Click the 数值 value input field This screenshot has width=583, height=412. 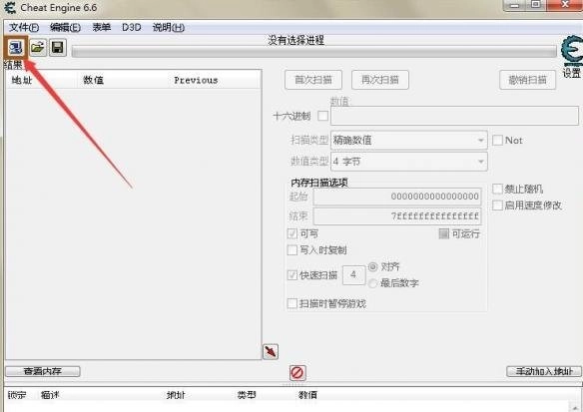click(x=454, y=116)
